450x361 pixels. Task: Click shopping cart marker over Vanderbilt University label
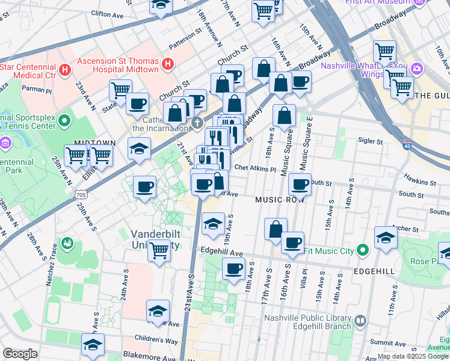coord(159,251)
